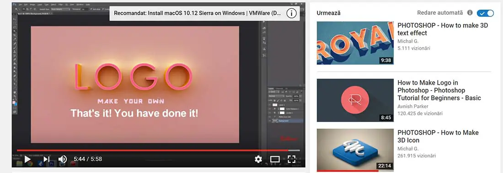
Task: Mute the video with the speaker icon
Action: click(x=62, y=159)
